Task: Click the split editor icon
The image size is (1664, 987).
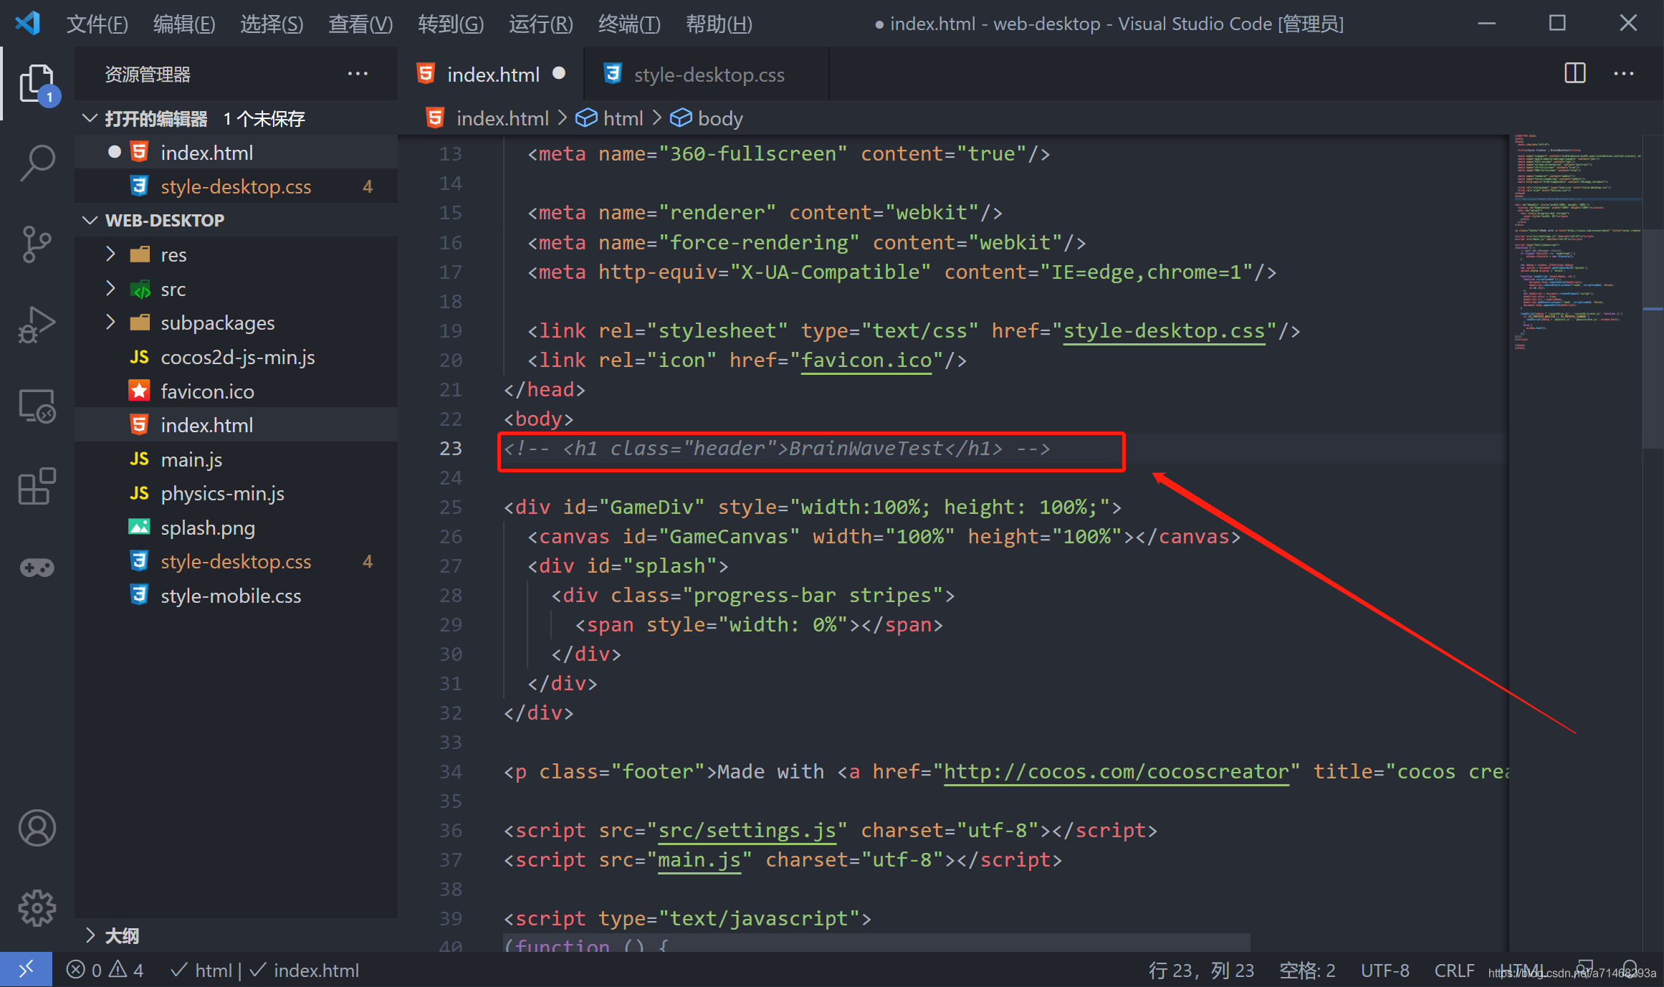Action: click(1575, 73)
